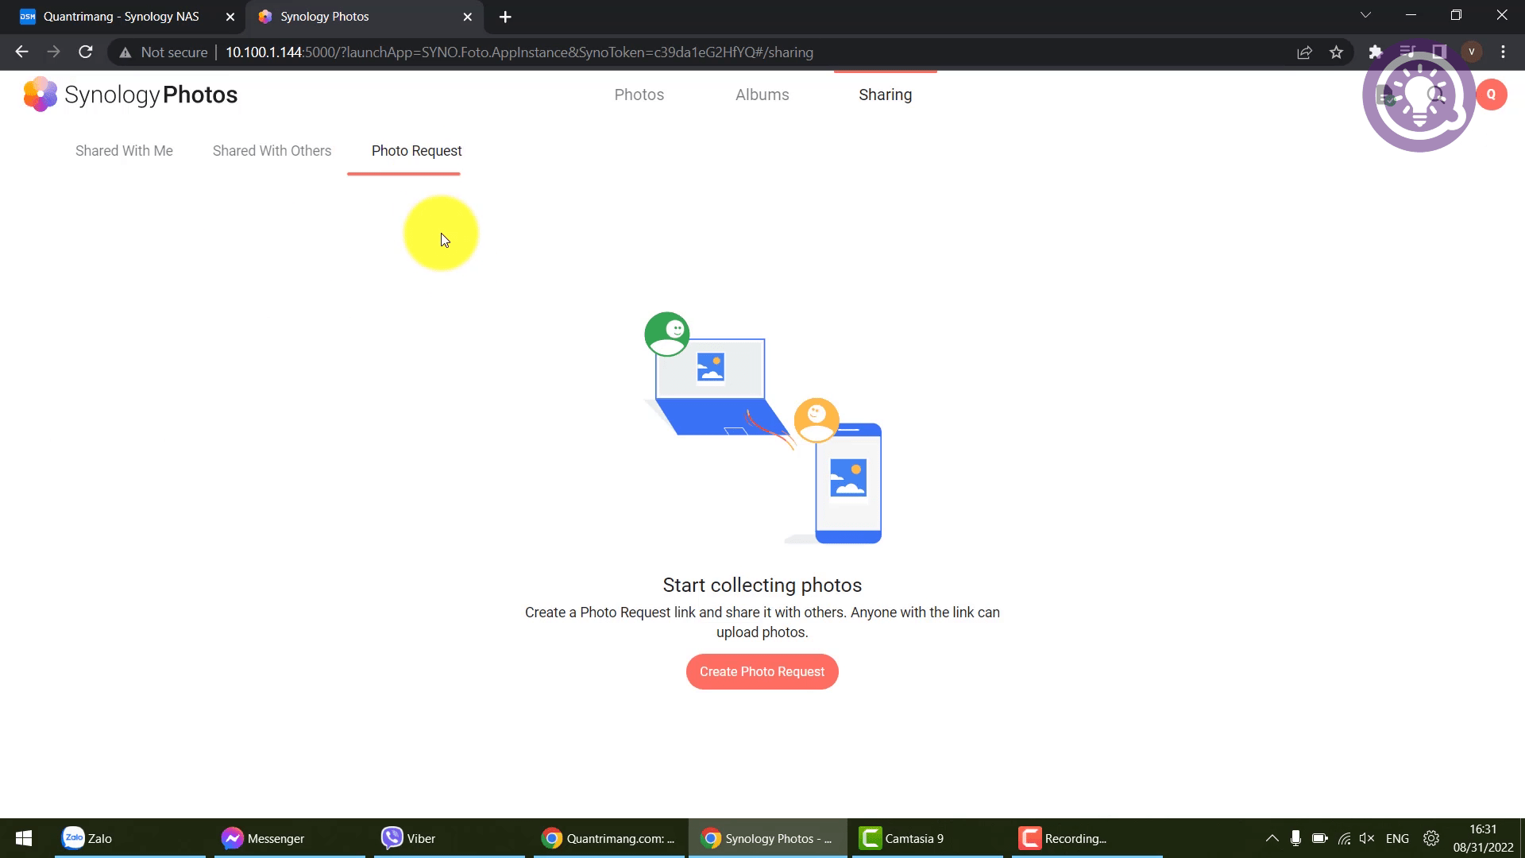Click the microphone tray icon
This screenshot has width=1525, height=858.
coord(1295,838)
